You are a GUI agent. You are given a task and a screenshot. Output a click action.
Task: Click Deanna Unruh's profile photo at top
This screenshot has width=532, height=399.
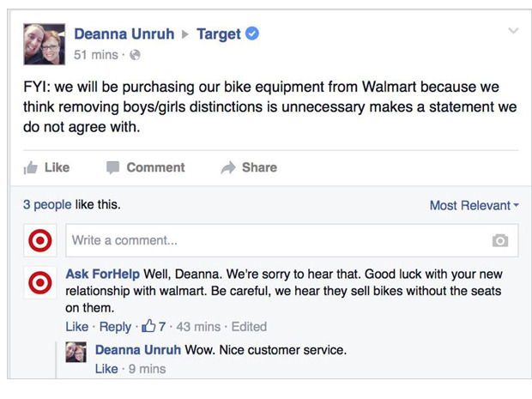(x=44, y=44)
